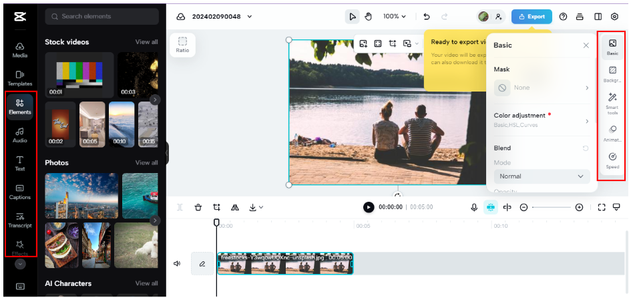
Task: Show next photos arrow
Action: point(155,220)
